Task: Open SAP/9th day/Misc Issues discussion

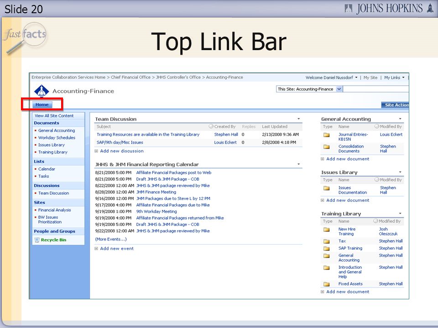Action: tap(120, 143)
